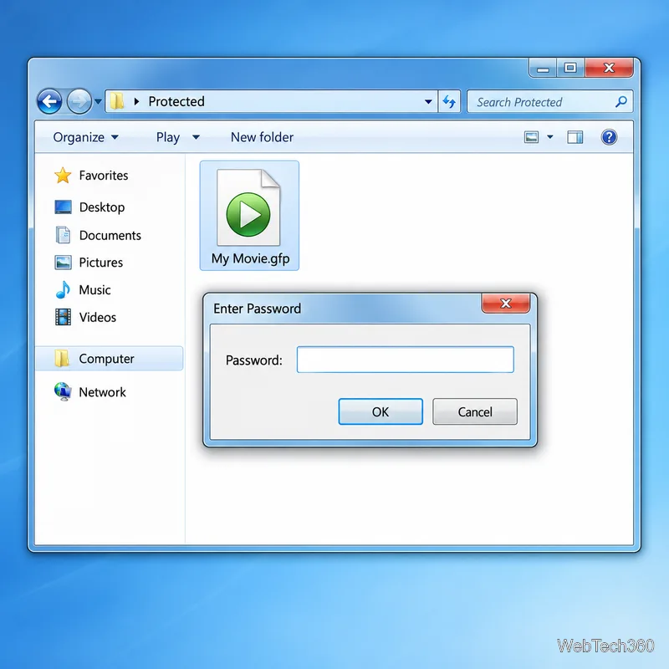Close the Protected explorer window
Image resolution: width=669 pixels, height=669 pixels.
[610, 69]
